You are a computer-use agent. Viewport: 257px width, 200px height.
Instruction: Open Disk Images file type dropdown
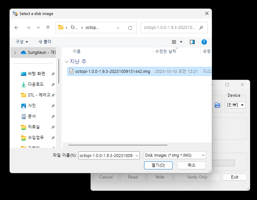click(175, 155)
